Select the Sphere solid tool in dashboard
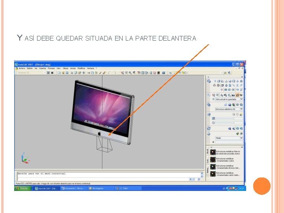Screen dimensions: 284x213 point(230,81)
